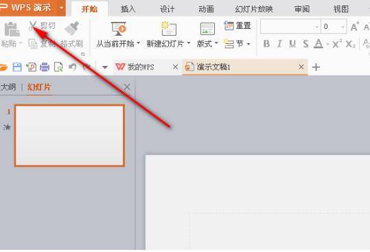Screen dimensions: 370x252
Task: Open the 动画 ribbon tab
Action: 206,9
